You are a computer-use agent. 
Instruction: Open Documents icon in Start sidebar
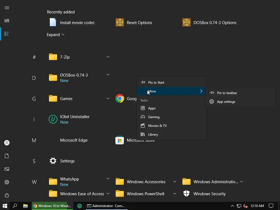tap(7, 156)
